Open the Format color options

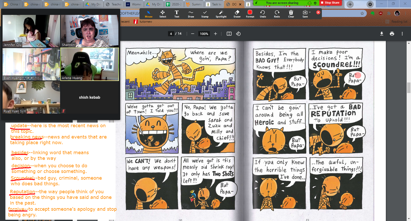pyautogui.click(x=250, y=14)
